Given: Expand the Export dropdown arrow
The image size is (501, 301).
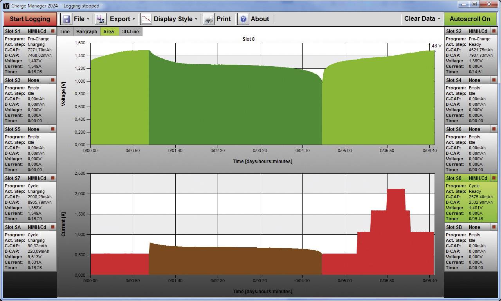Looking at the screenshot, I should [x=133, y=19].
